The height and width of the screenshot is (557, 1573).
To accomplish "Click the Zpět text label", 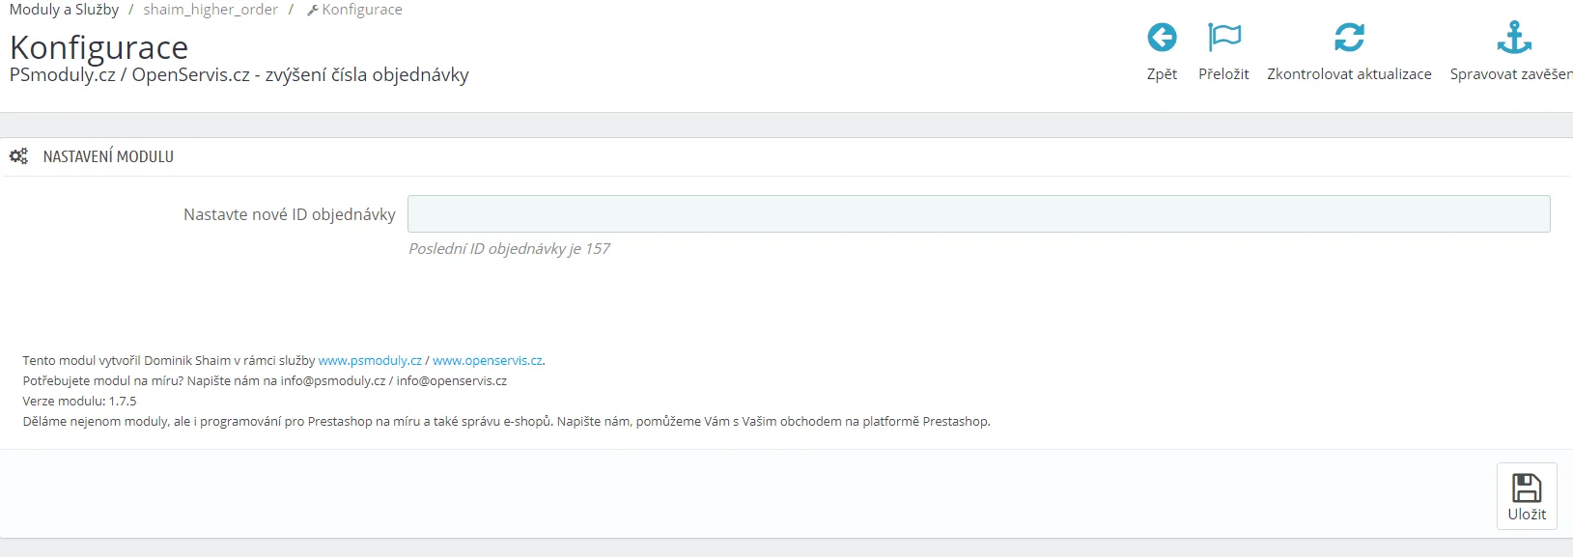I will [1162, 74].
